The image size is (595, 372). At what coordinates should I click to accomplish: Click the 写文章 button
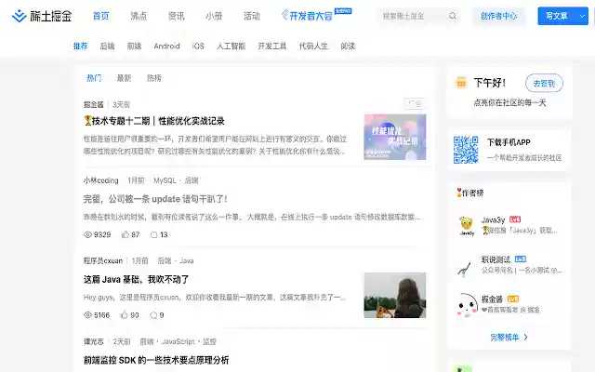[x=557, y=16]
